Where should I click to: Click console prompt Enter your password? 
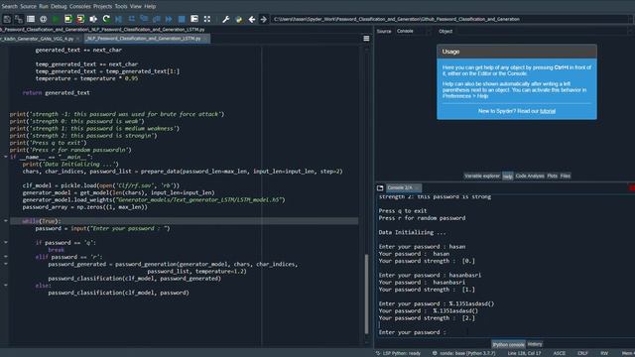412,332
